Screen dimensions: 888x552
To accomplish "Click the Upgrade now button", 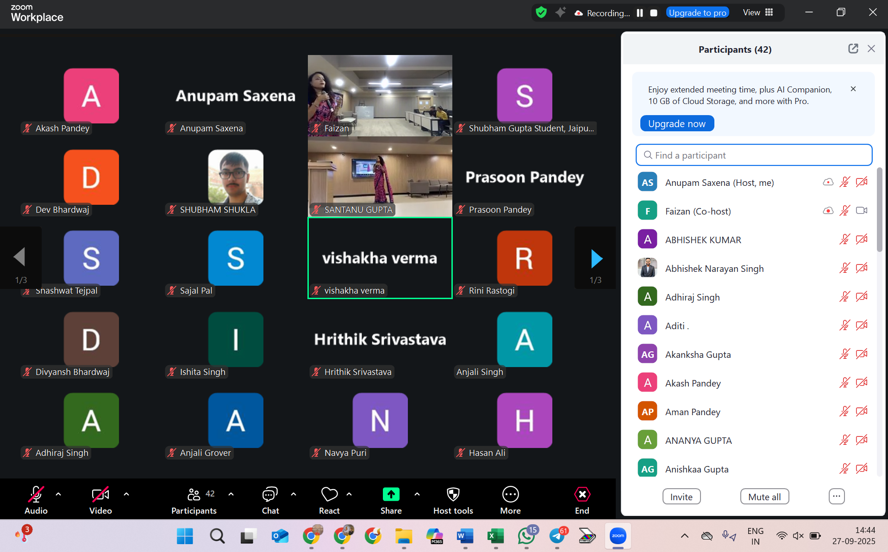I will (x=676, y=123).
